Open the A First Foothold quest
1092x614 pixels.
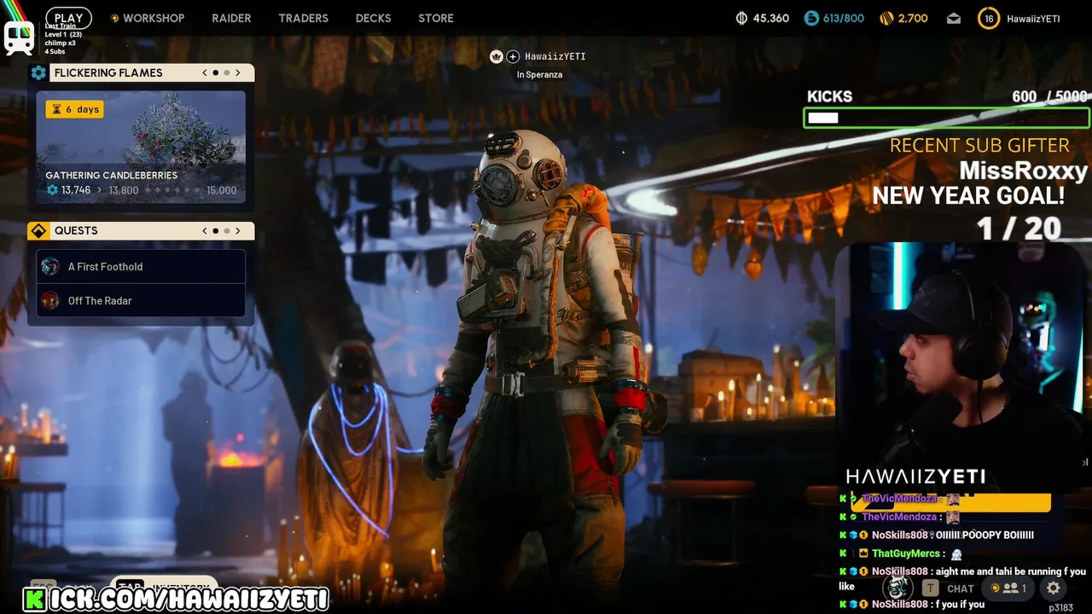(x=141, y=266)
